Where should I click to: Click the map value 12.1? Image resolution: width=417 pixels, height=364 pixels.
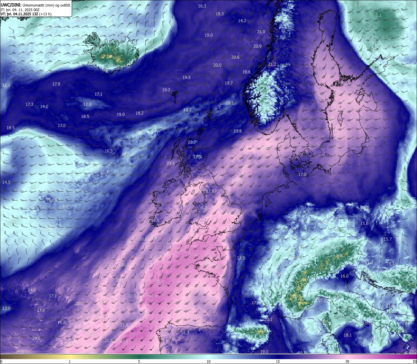[230, 103]
